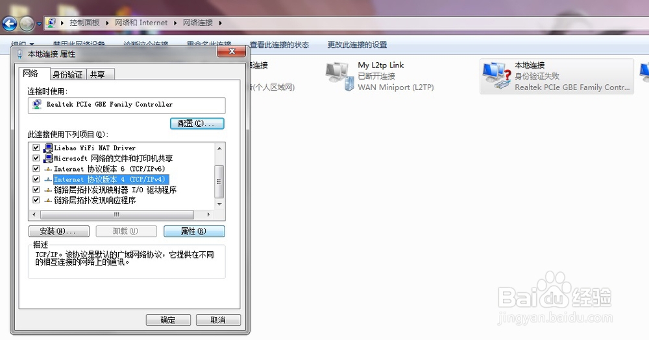Click the 卸载(U) button
Image resolution: width=649 pixels, height=340 pixels.
tap(127, 231)
